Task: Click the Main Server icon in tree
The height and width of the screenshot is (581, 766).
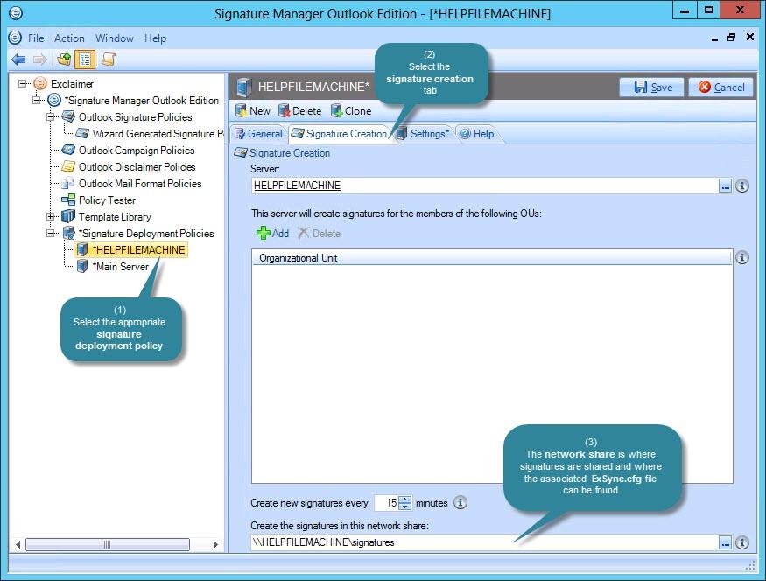Action: (x=82, y=266)
